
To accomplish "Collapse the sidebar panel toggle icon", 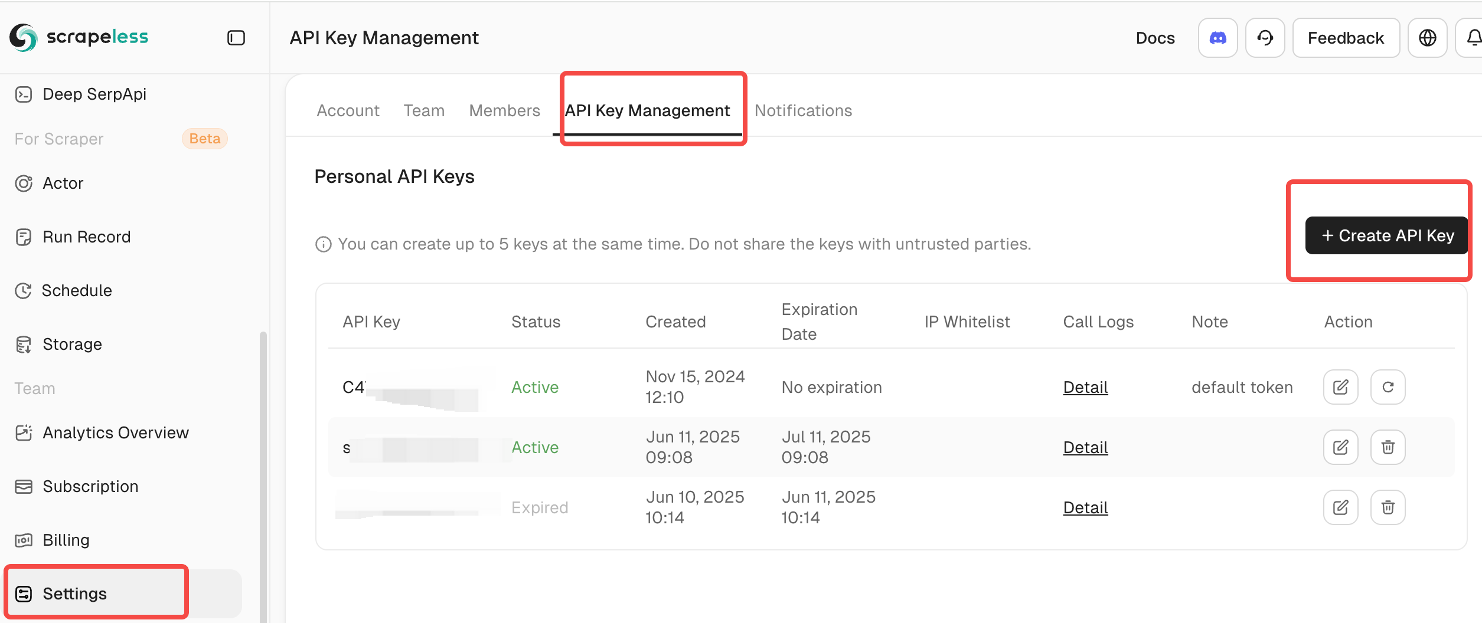I will click(x=236, y=38).
